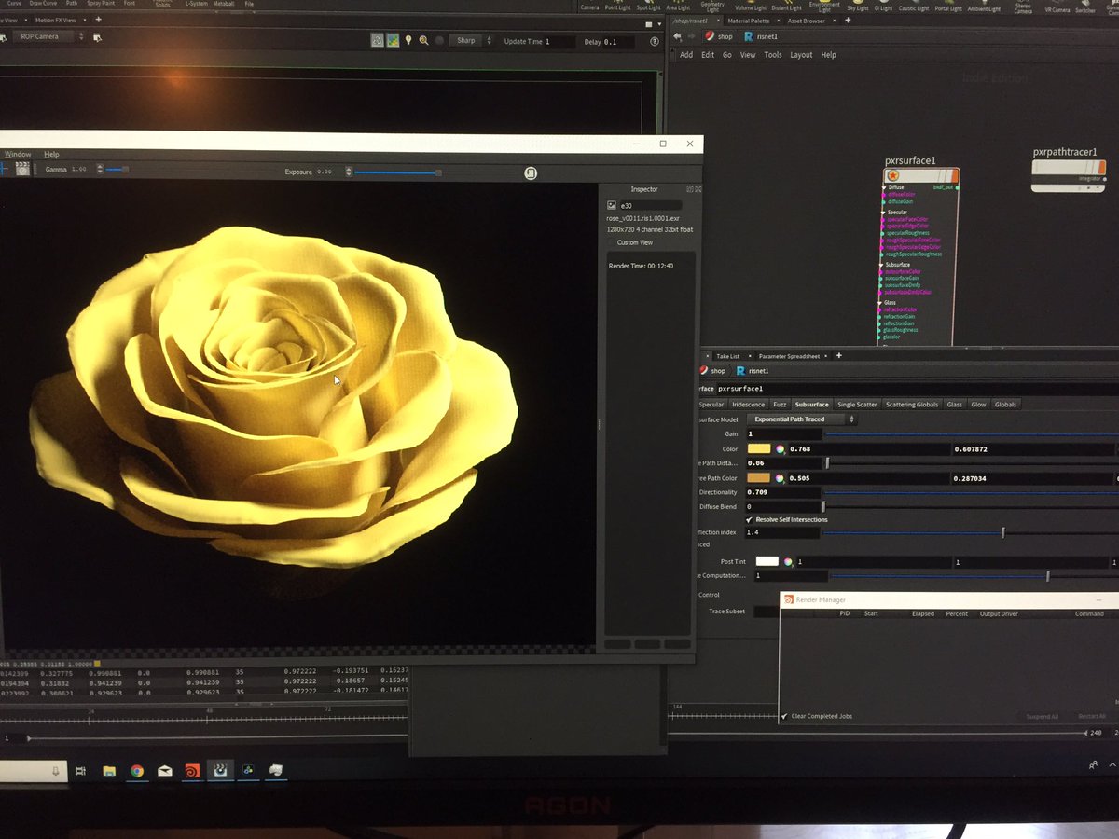Open the mail app from the taskbar

164,771
